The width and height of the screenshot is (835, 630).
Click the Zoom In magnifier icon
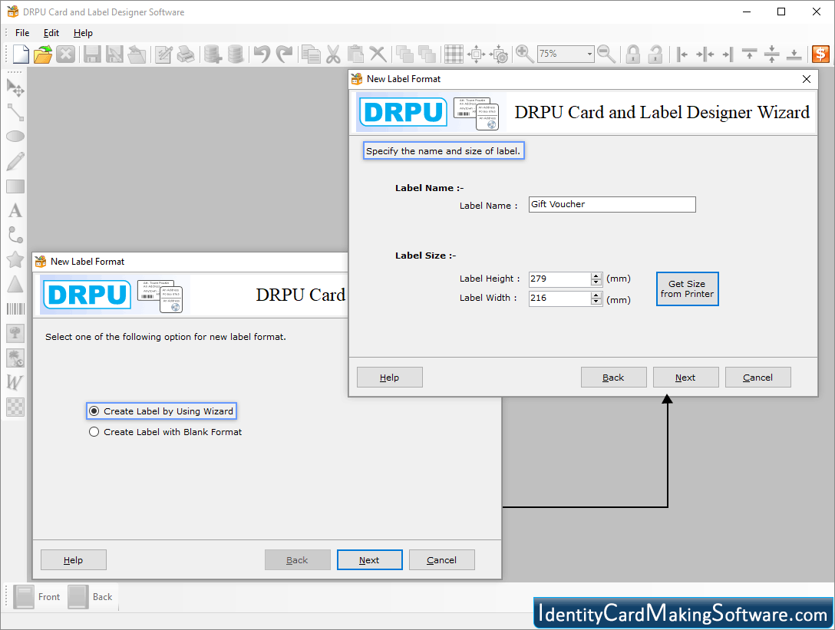point(524,54)
